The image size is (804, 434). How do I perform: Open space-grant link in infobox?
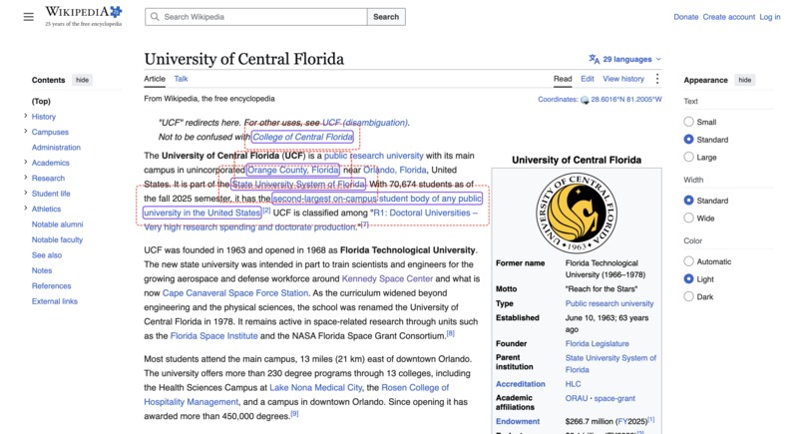pos(613,398)
